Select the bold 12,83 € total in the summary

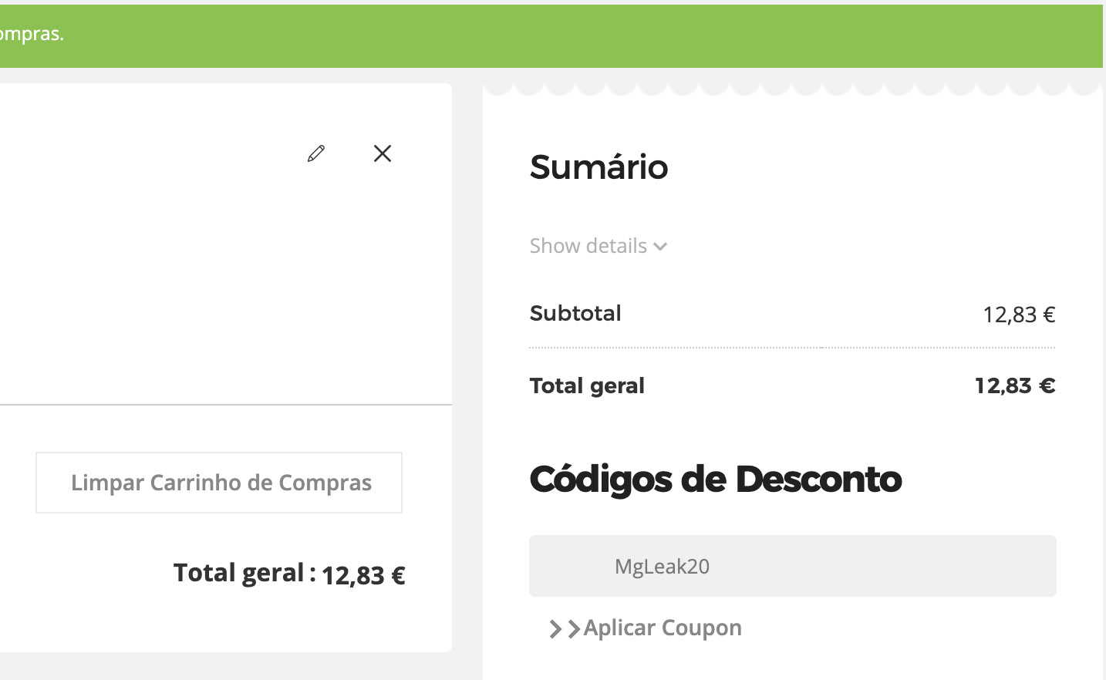(1014, 385)
